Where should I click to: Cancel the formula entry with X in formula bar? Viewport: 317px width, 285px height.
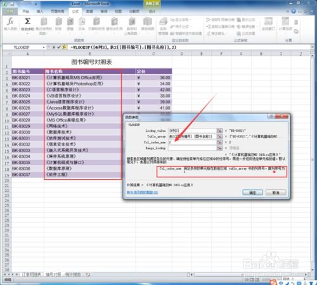(x=54, y=47)
